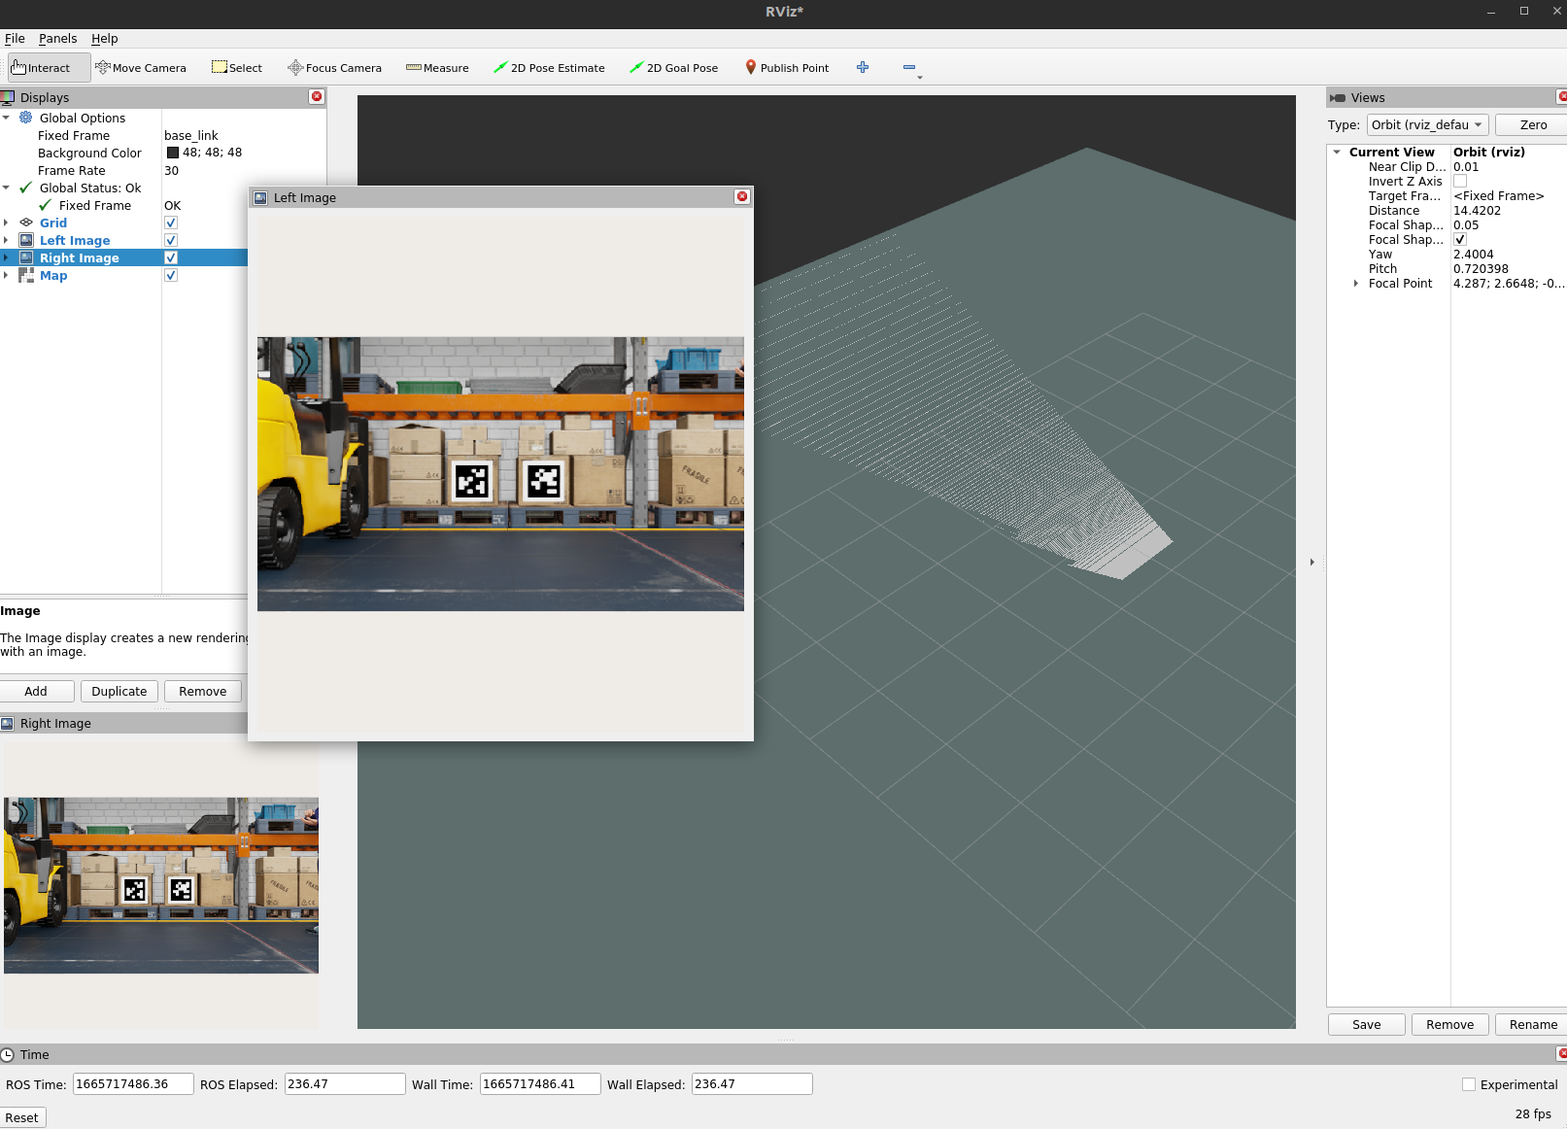Expand the Focal Point property
Screen dimensions: 1567x1129
pyautogui.click(x=1356, y=283)
